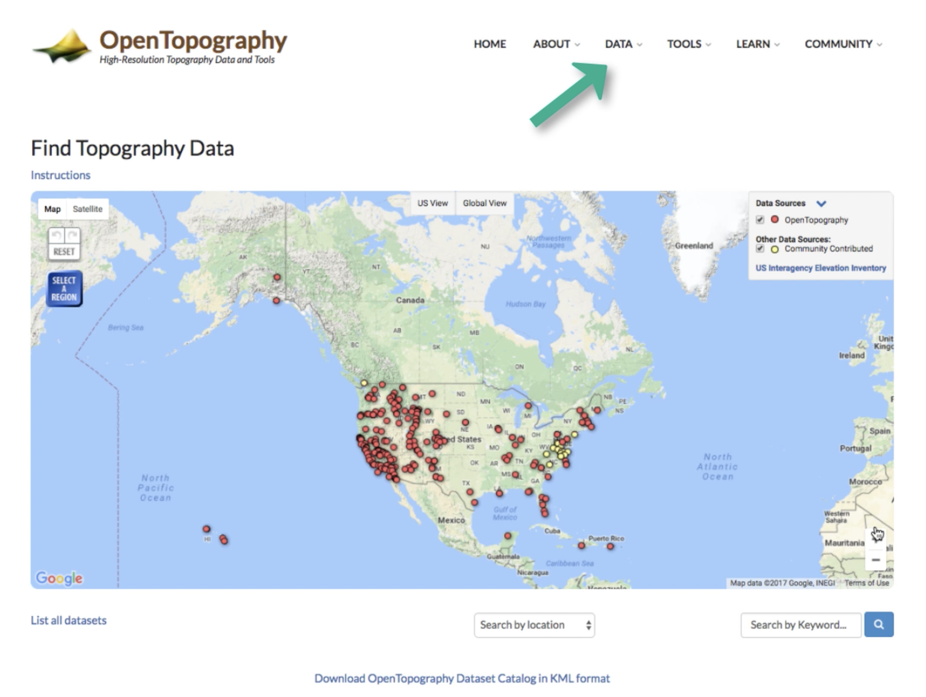The width and height of the screenshot is (926, 697).
Task: Click the red marker on the Yucatan peninsula
Action: click(508, 535)
